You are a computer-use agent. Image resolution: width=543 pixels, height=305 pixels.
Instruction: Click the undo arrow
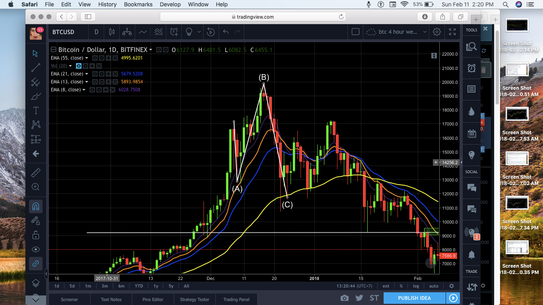[225, 32]
